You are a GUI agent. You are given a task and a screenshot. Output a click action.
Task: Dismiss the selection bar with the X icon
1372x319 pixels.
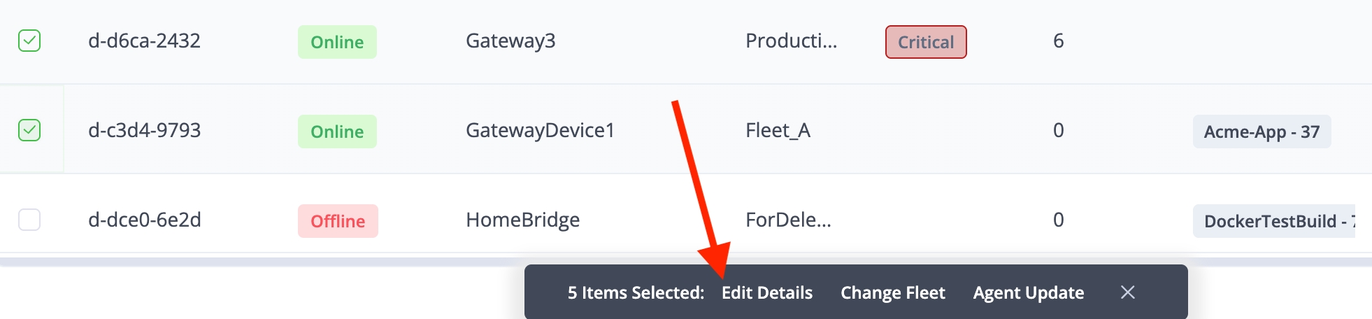point(1127,292)
